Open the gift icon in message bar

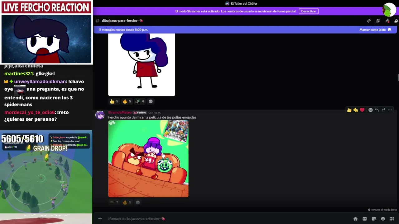[355, 219]
